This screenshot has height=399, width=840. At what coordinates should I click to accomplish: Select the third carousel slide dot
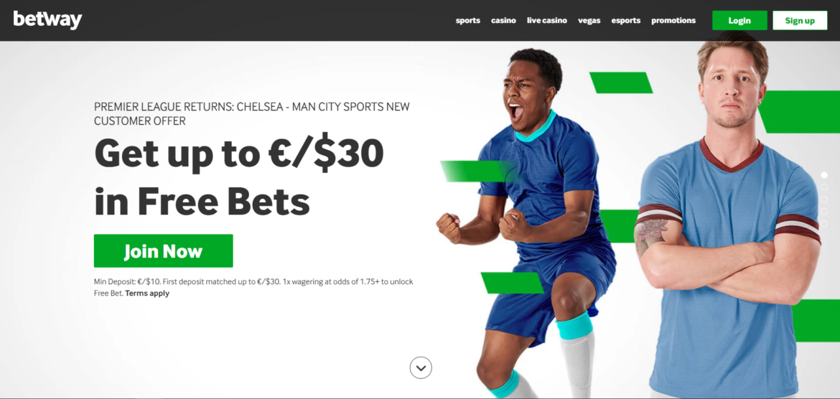[x=824, y=199]
